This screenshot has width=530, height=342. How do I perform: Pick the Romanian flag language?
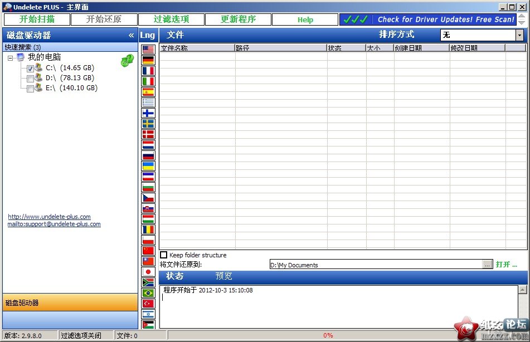click(148, 229)
